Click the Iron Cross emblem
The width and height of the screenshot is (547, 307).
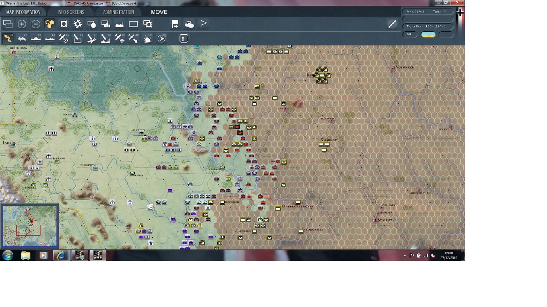click(460, 13)
